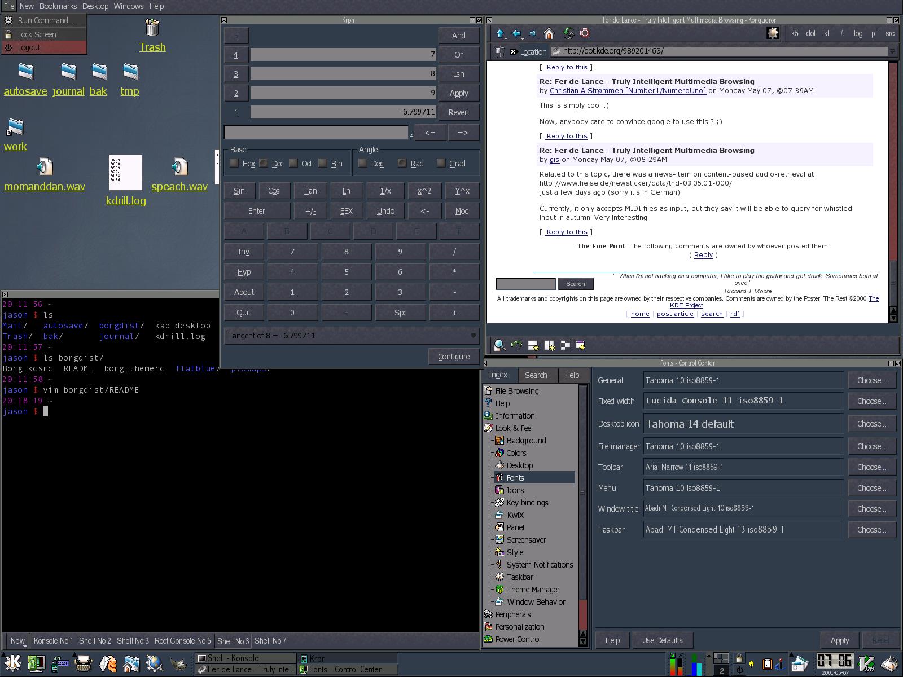The image size is (903, 677).
Task: Click the search text field on the dot.kde.org page
Action: tap(525, 284)
